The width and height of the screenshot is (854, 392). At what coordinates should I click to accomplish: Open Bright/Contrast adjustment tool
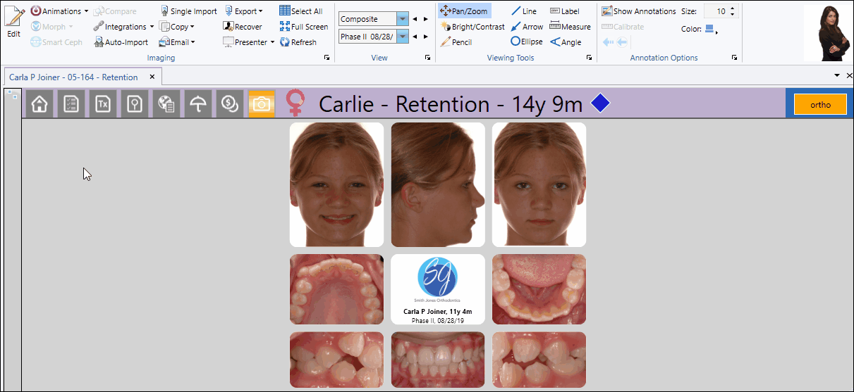coord(472,27)
